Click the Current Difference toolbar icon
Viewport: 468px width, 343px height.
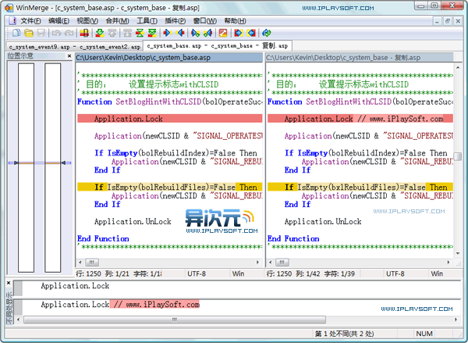[140, 33]
